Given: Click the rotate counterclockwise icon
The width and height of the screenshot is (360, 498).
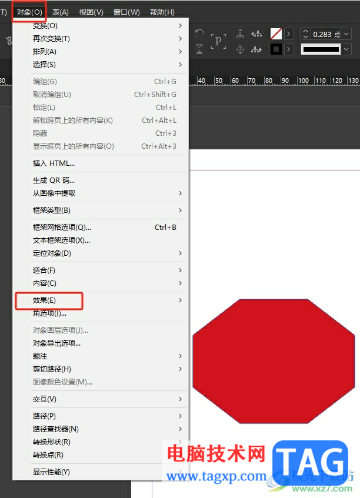Looking at the screenshot, I should [199, 34].
